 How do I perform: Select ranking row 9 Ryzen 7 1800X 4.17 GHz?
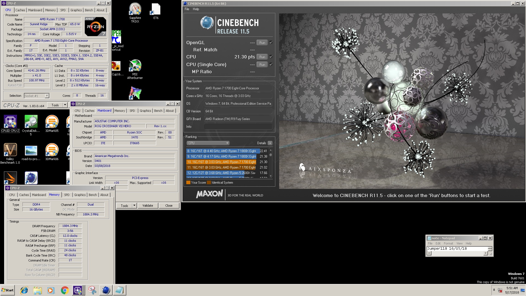pyautogui.click(x=227, y=156)
